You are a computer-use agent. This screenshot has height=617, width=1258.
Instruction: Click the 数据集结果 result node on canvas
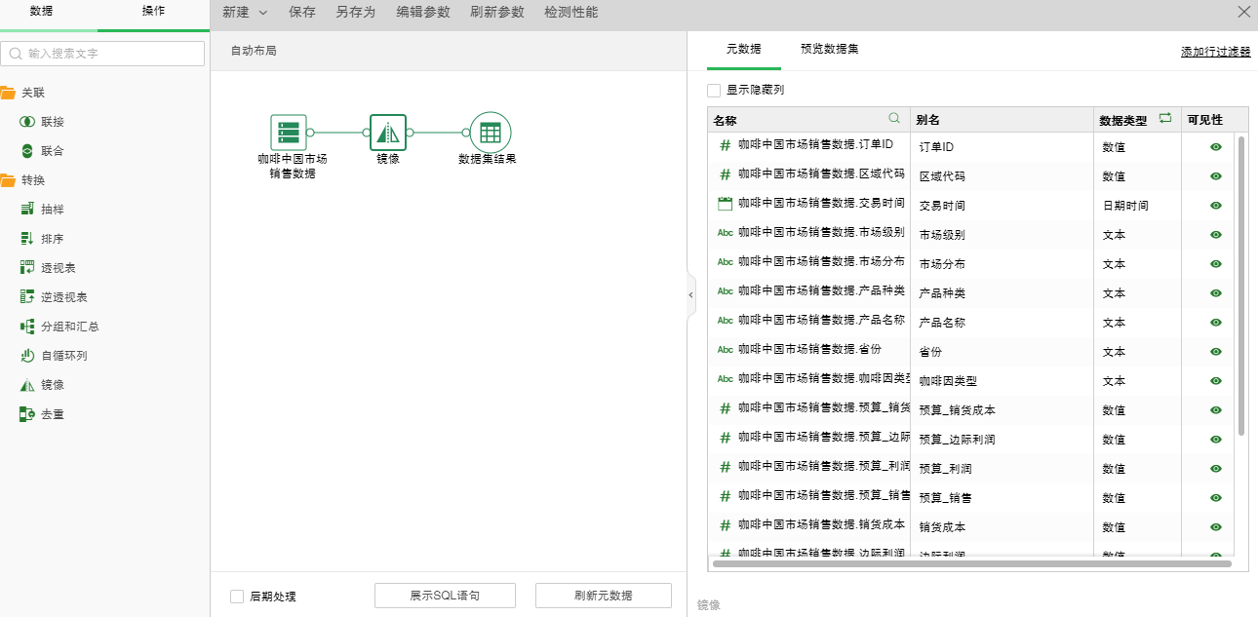pyautogui.click(x=490, y=133)
